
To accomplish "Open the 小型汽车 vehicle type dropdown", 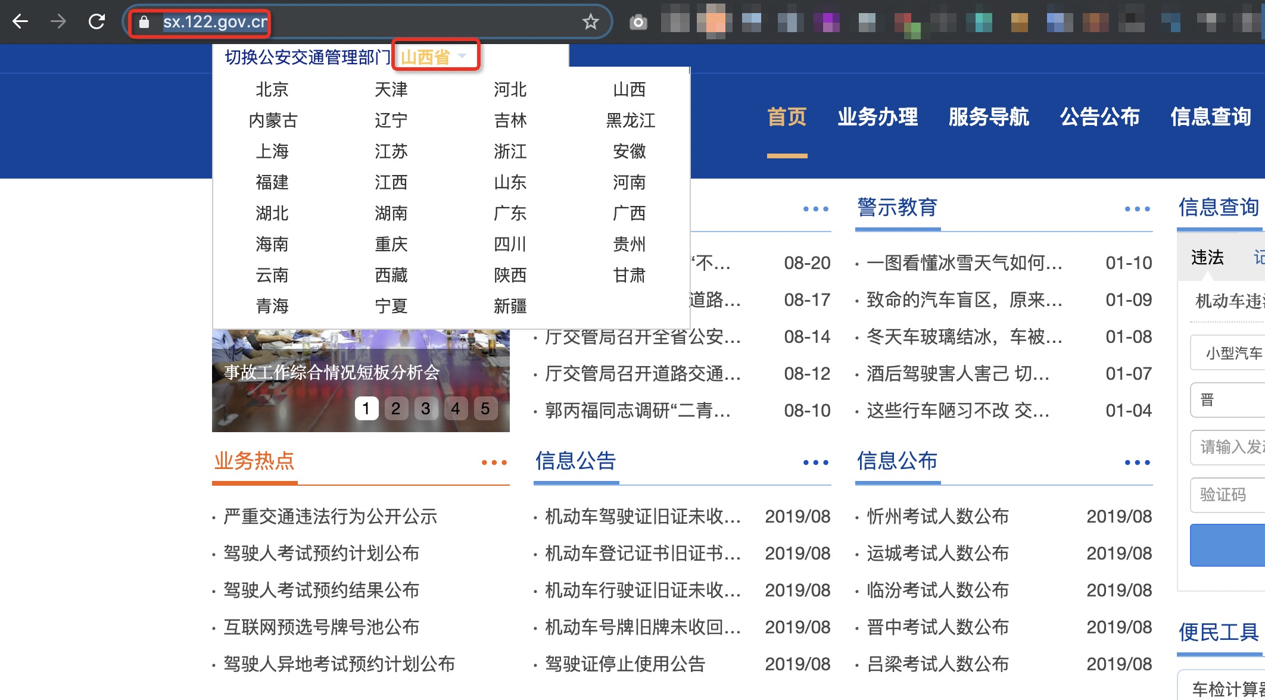I will (1227, 352).
